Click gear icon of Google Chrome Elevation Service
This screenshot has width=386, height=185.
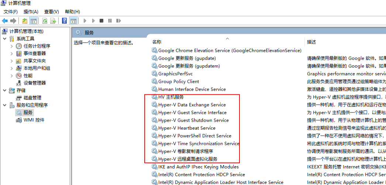click(154, 50)
